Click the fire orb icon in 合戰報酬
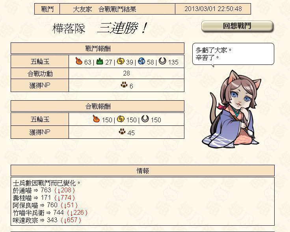 (x=96, y=119)
